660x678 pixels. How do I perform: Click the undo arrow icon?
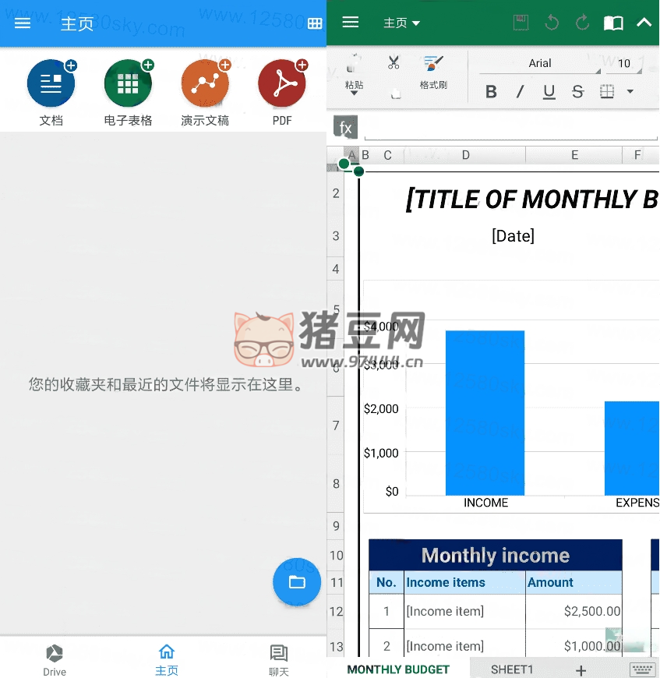[x=552, y=23]
